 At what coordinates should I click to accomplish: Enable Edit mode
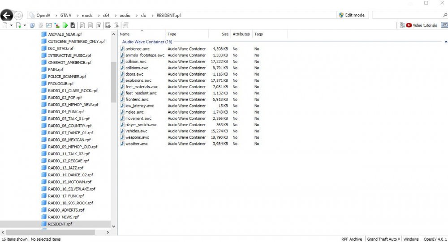click(352, 15)
